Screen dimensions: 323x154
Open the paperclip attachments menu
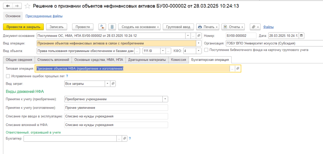(x=254, y=27)
